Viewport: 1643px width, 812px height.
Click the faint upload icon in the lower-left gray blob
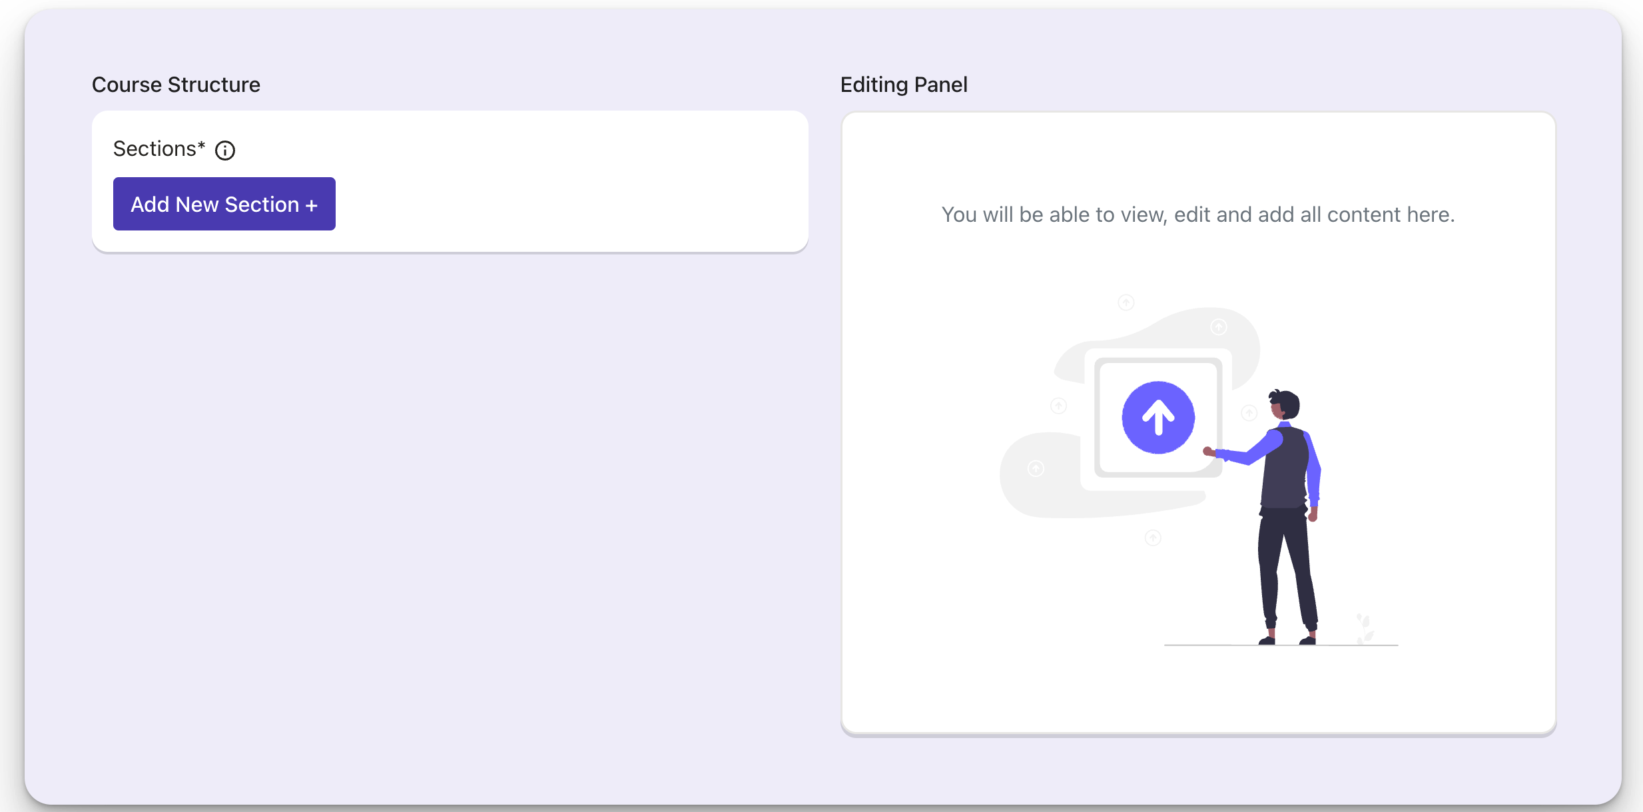coord(1036,469)
